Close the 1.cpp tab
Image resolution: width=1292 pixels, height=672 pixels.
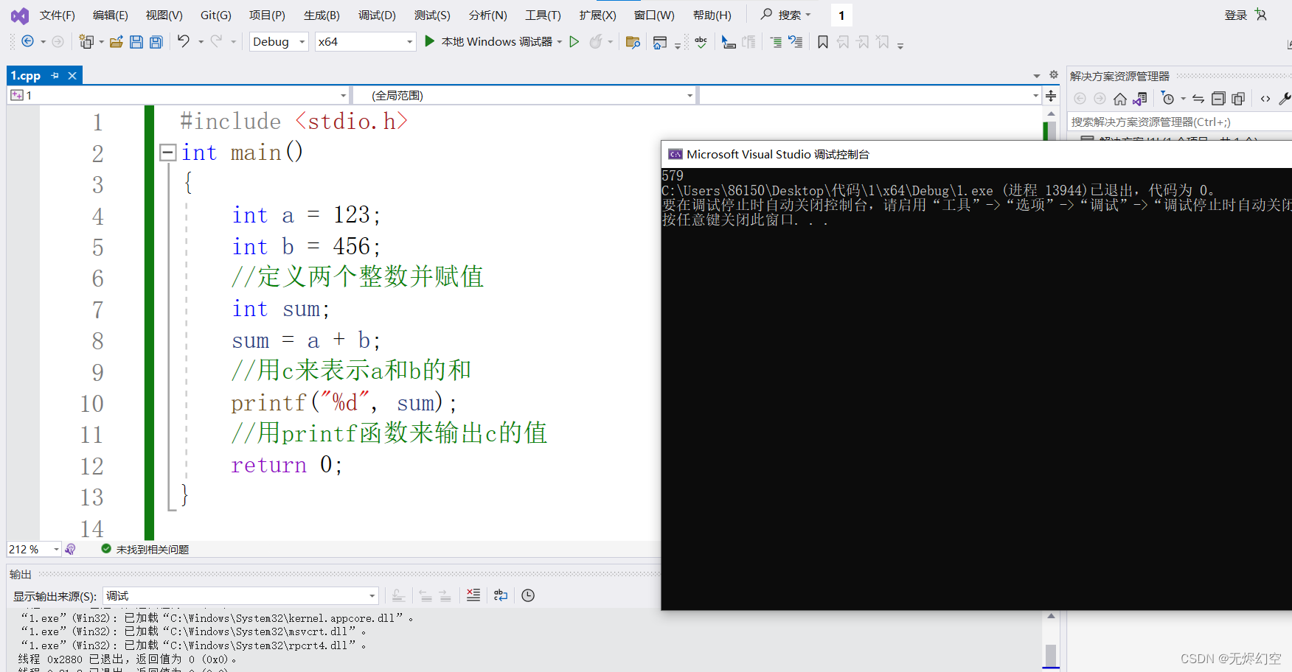tap(72, 76)
